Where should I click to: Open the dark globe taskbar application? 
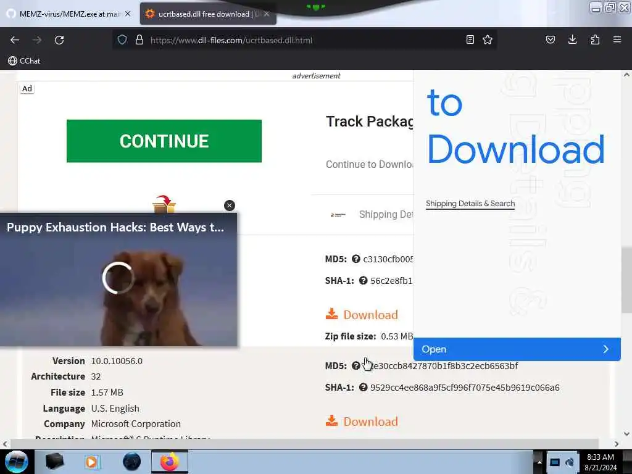click(131, 462)
